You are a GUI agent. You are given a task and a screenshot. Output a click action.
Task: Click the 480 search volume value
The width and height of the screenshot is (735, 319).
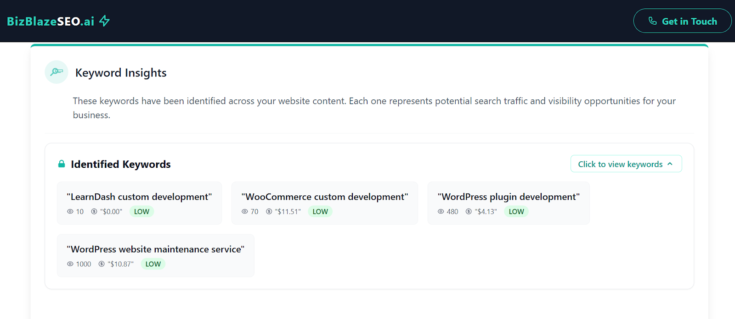point(452,212)
